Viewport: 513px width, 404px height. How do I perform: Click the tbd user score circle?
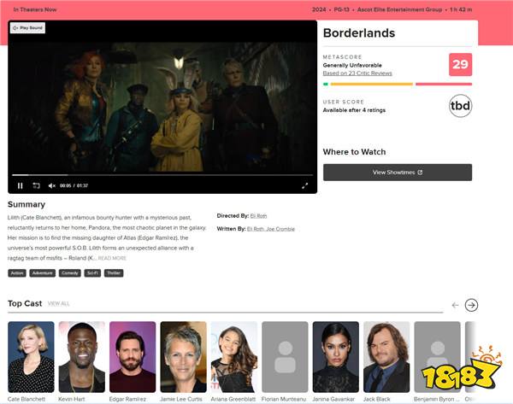coord(460,106)
